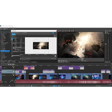
Task: Save the preset in the Pan/Crop window
Action: (55, 36)
